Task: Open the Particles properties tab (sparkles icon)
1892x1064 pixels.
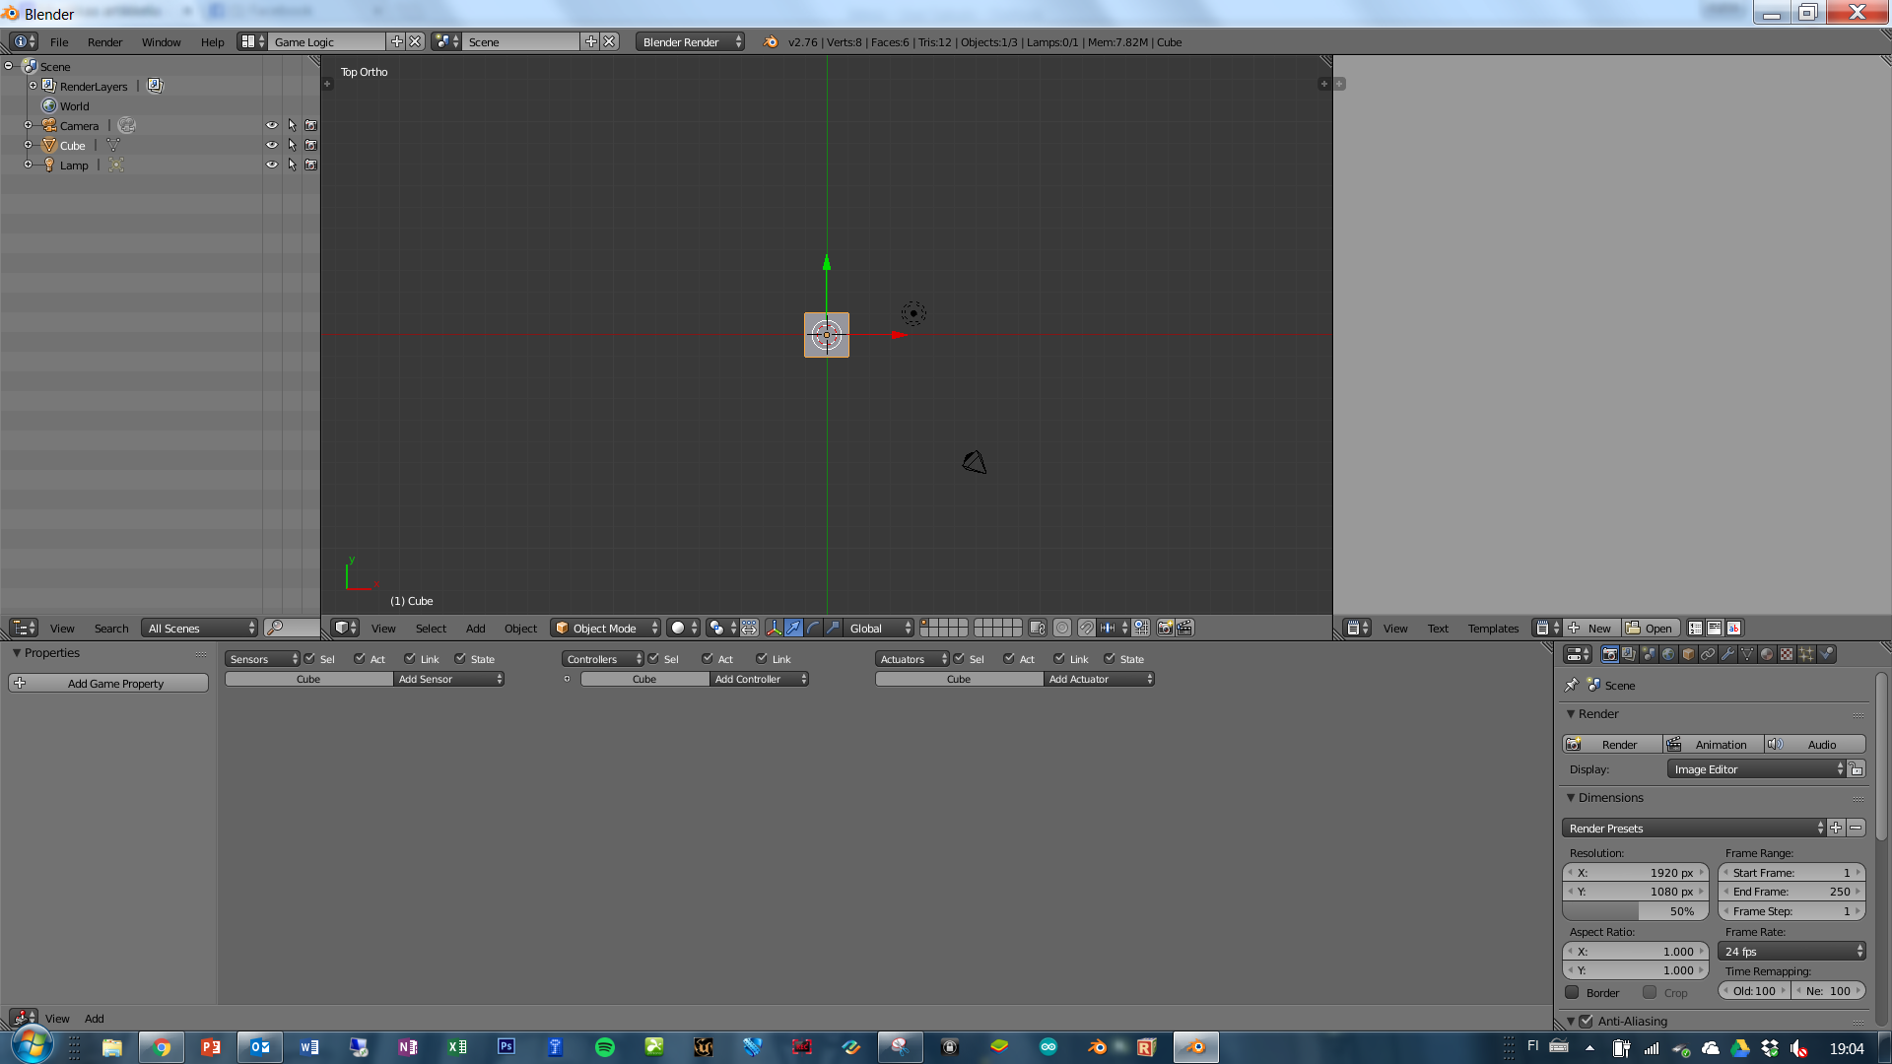Action: click(x=1806, y=654)
